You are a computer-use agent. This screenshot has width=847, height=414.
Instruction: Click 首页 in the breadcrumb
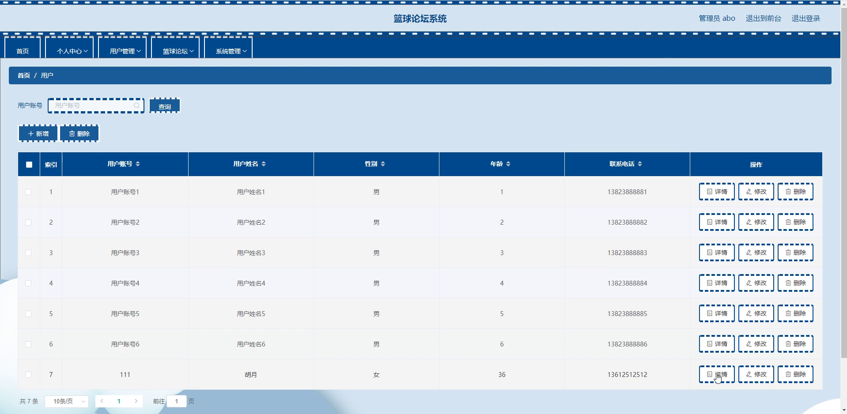24,75
